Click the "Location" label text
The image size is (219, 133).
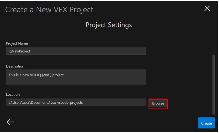click(13, 94)
